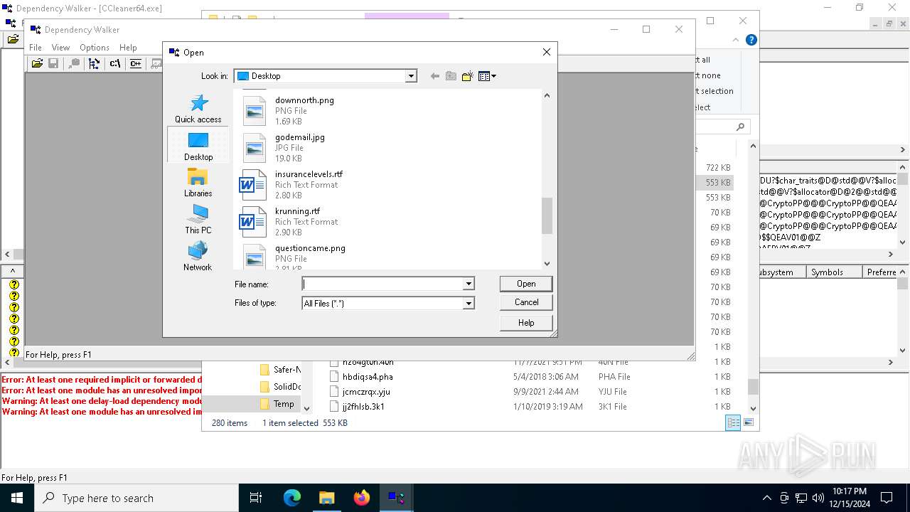
Task: Open File Explorer from taskbar
Action: pyautogui.click(x=326, y=498)
